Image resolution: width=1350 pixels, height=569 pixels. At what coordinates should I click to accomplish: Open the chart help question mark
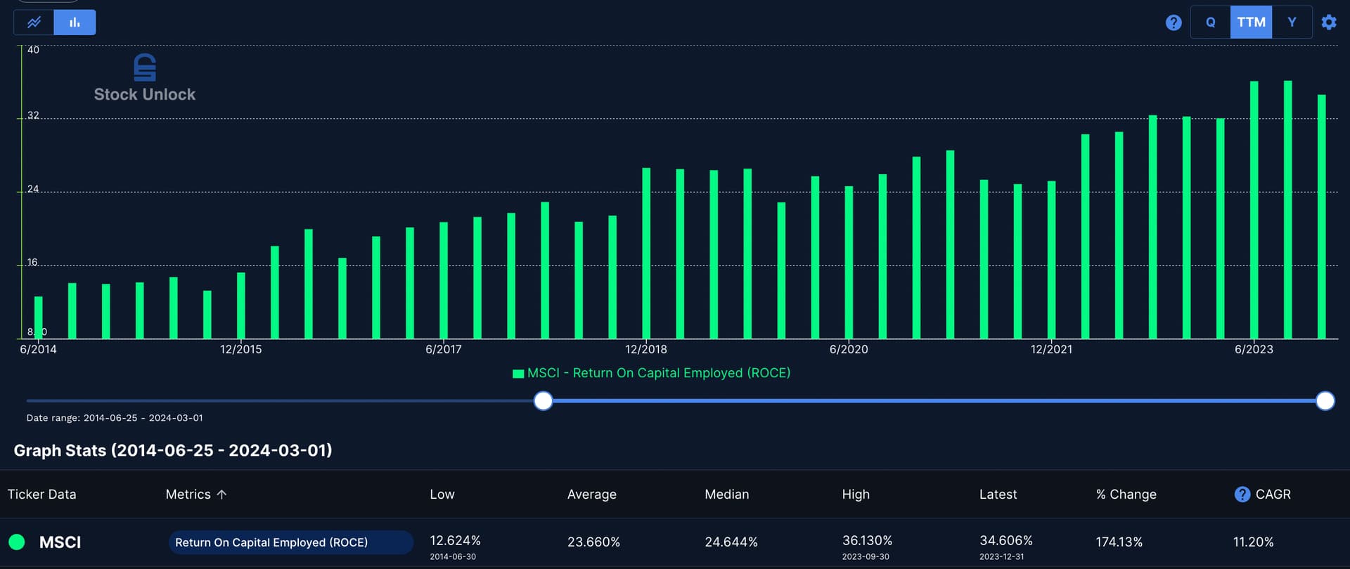click(1173, 22)
